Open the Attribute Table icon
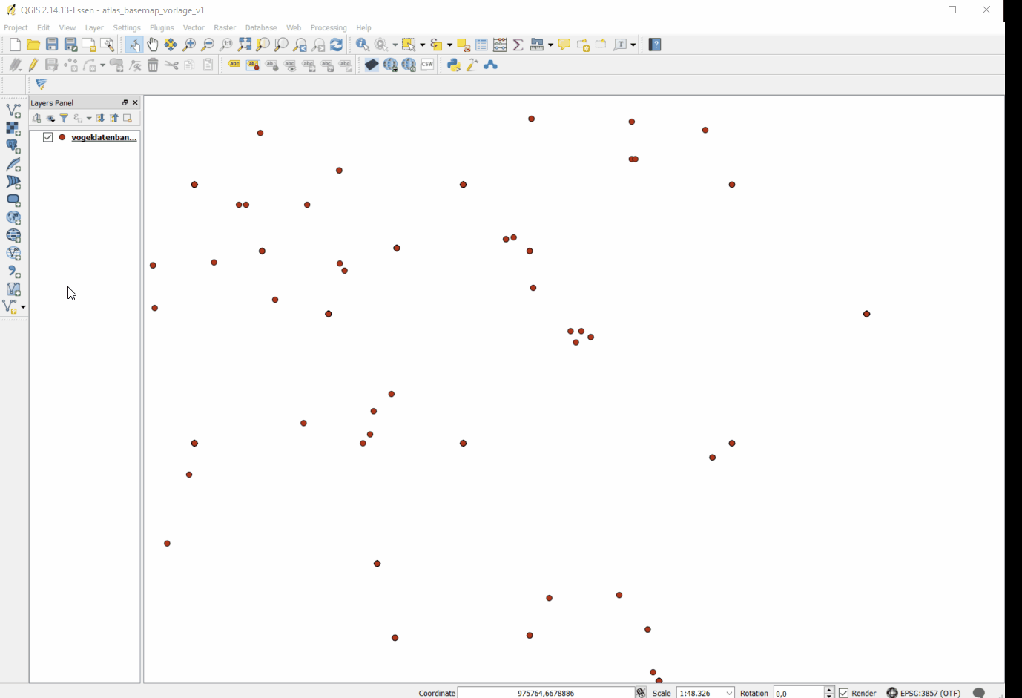The image size is (1022, 698). pos(481,45)
